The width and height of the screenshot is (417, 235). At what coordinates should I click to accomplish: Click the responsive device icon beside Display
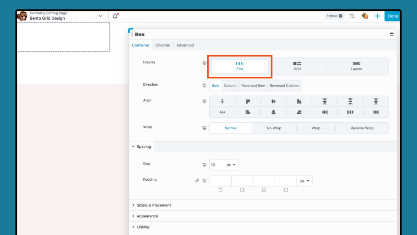click(204, 63)
